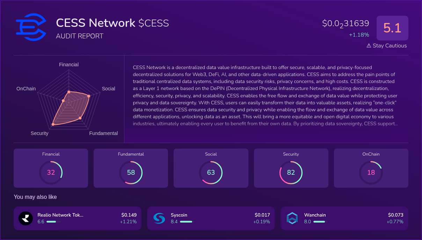
Task: Click the CESS Network logo icon
Action: coord(31,27)
